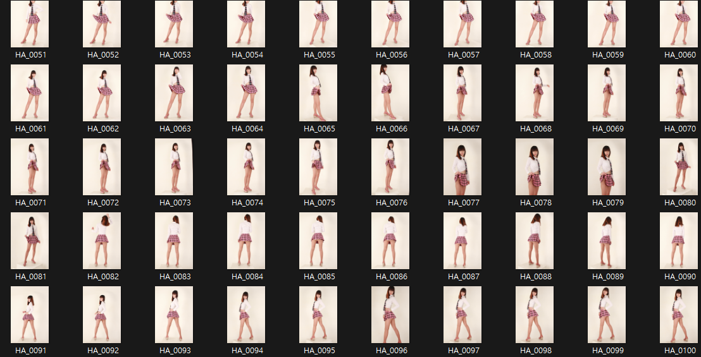Select photo thumbnail HA_0055
This screenshot has width=701, height=357.
(318, 24)
